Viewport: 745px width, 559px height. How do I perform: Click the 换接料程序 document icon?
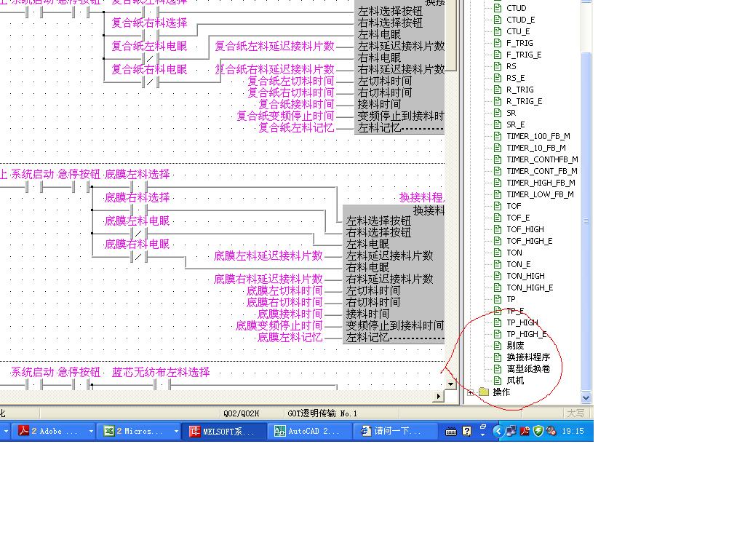pos(498,357)
